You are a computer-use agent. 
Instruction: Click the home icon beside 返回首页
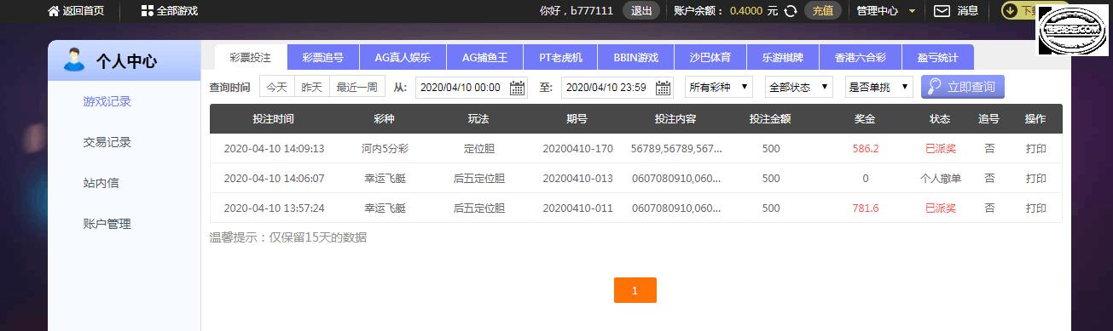54,11
